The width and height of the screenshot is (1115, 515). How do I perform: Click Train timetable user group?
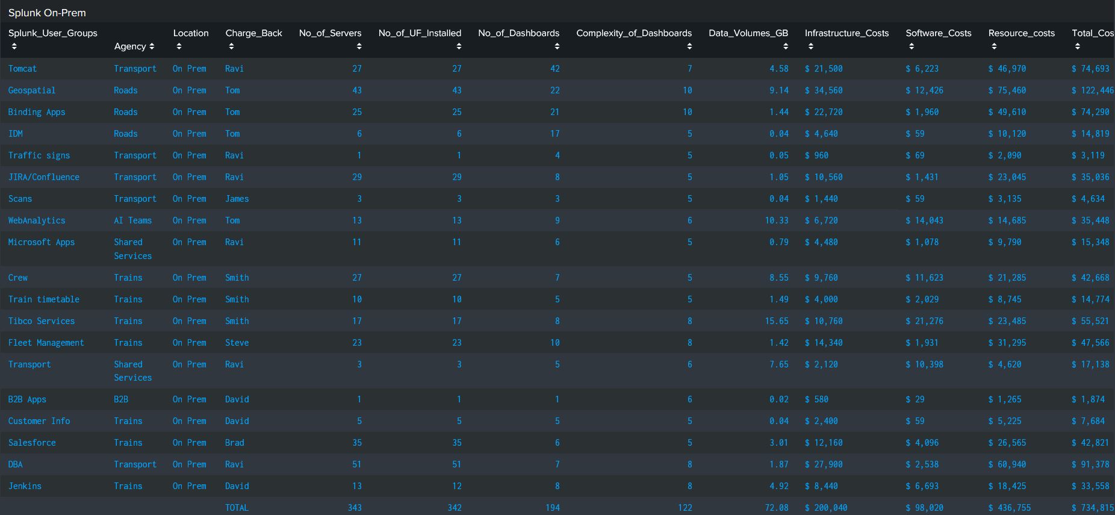coord(44,299)
